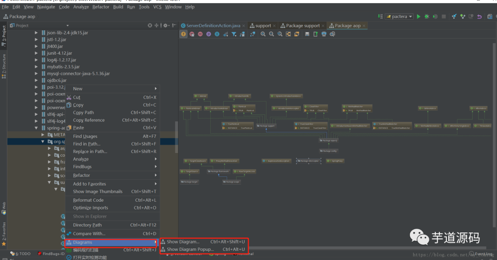Run pactera with coverage
The image size is (497, 260).
point(435,17)
